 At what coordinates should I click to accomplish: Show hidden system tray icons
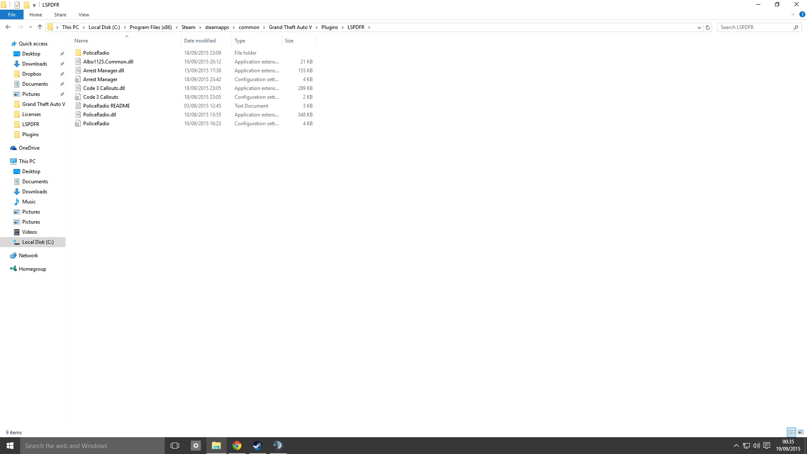click(736, 446)
